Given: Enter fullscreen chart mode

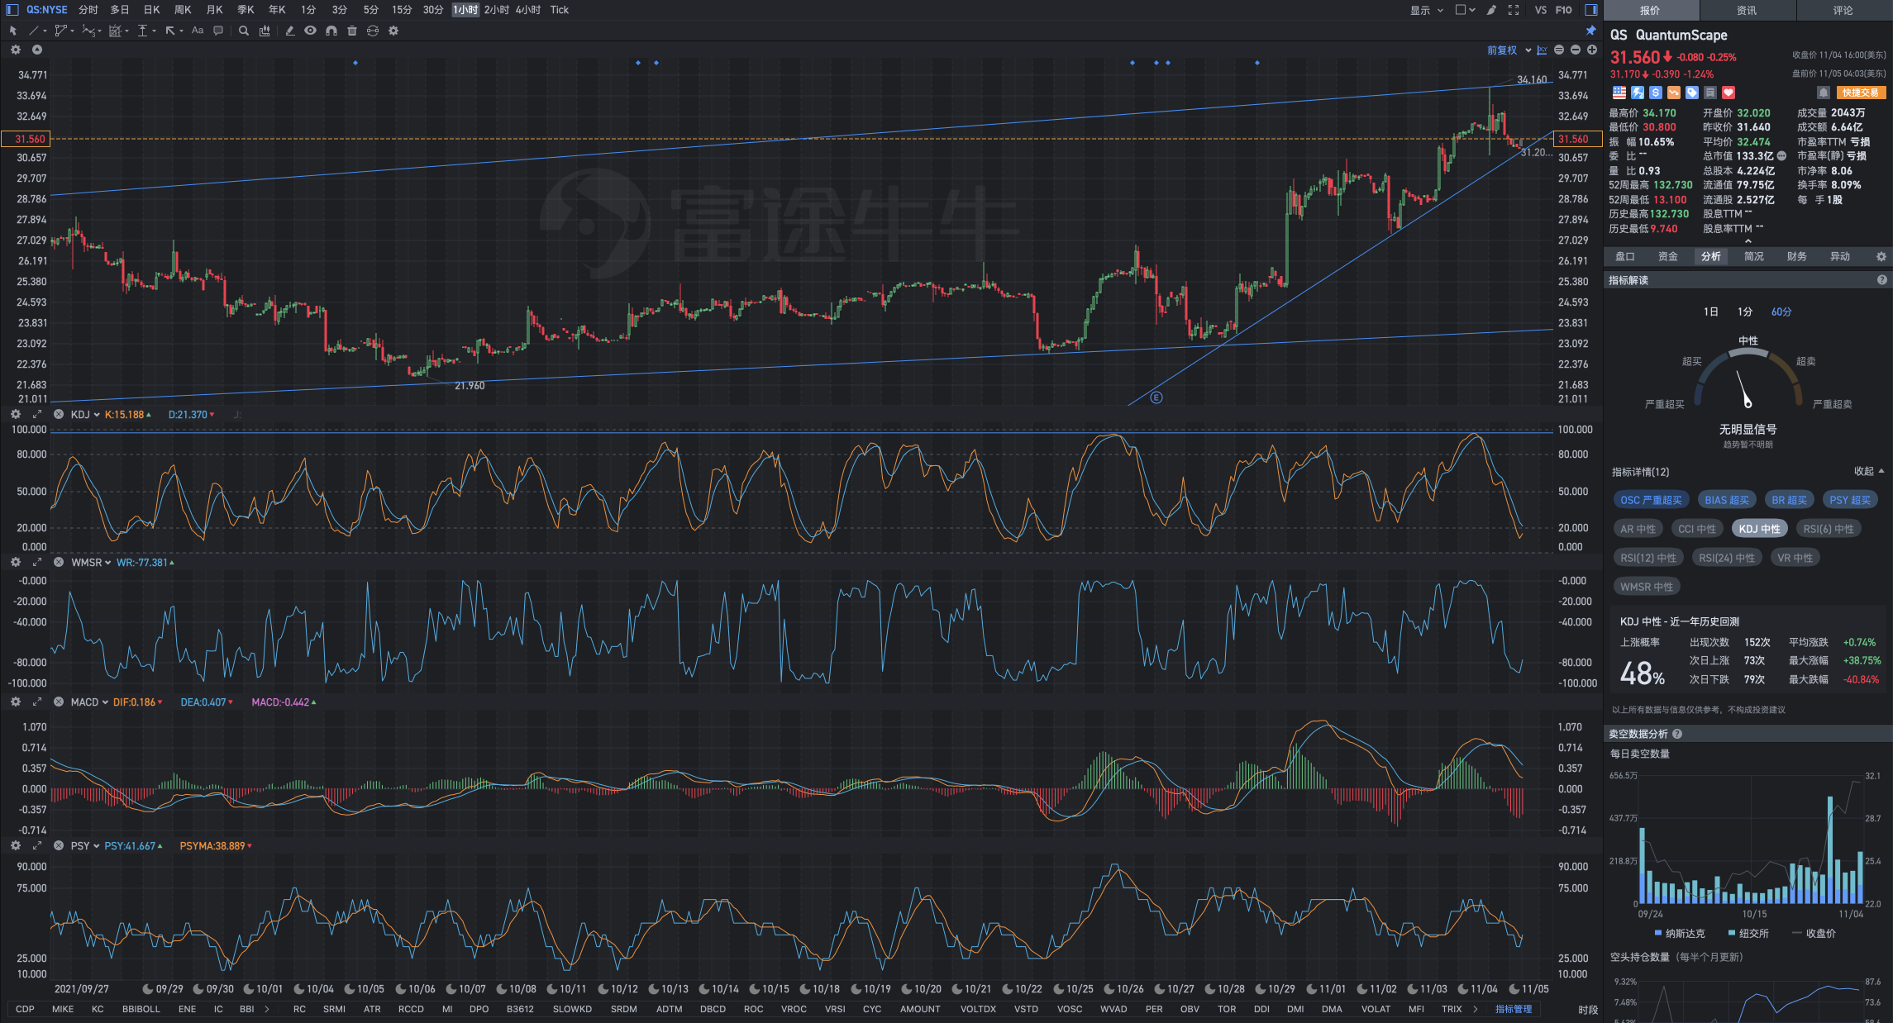Looking at the screenshot, I should click(x=1514, y=10).
